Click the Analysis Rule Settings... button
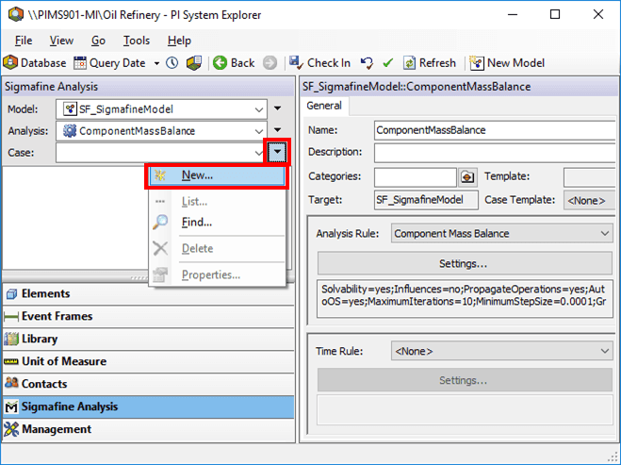 (465, 263)
